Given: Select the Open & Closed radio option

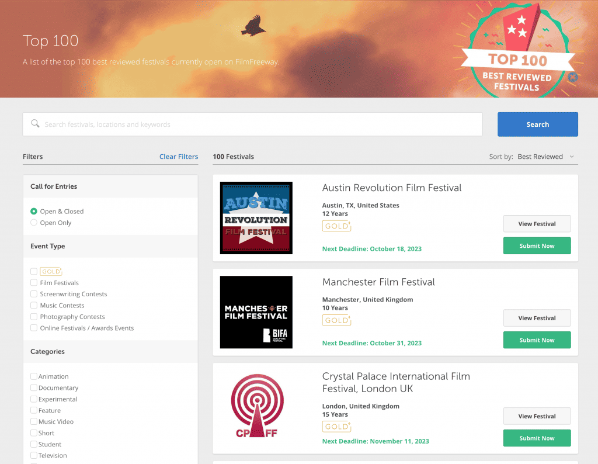Looking at the screenshot, I should (34, 212).
